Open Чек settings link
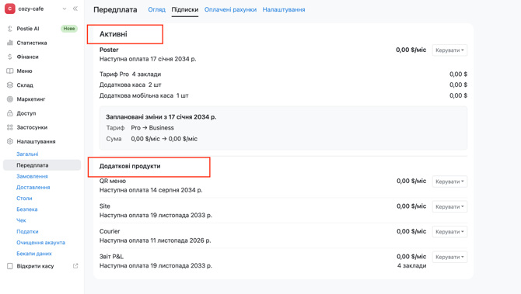The image size is (521, 294). pyautogui.click(x=21, y=220)
